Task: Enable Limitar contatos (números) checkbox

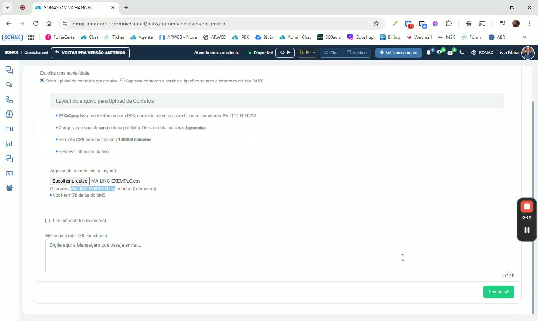Action: click(x=47, y=221)
